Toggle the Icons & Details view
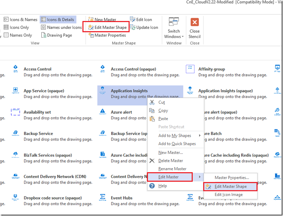This screenshot has height=216, width=283. click(x=58, y=20)
